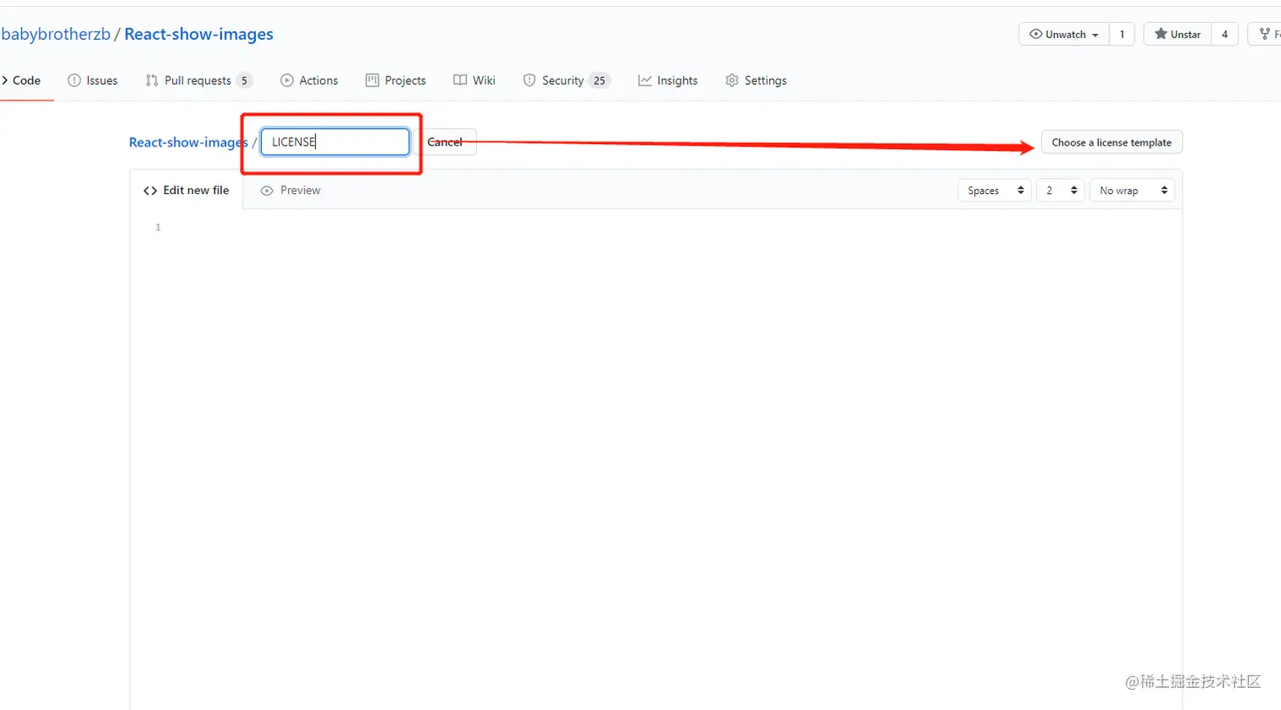Click the Issues circle icon
Viewport: 1281px width, 710px height.
(74, 80)
